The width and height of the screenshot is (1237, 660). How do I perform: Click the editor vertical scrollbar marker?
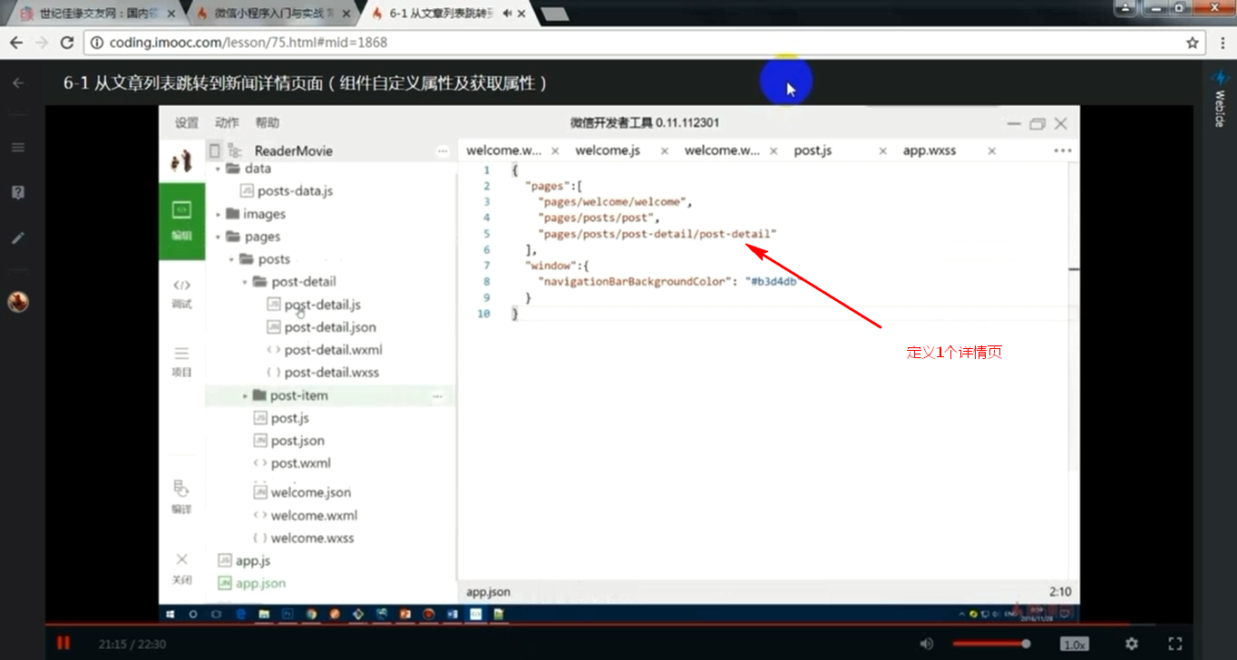point(1075,269)
